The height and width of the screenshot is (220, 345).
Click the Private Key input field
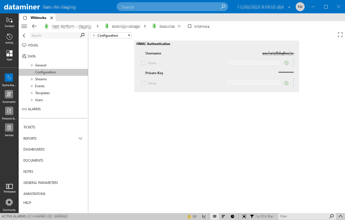[x=253, y=82]
